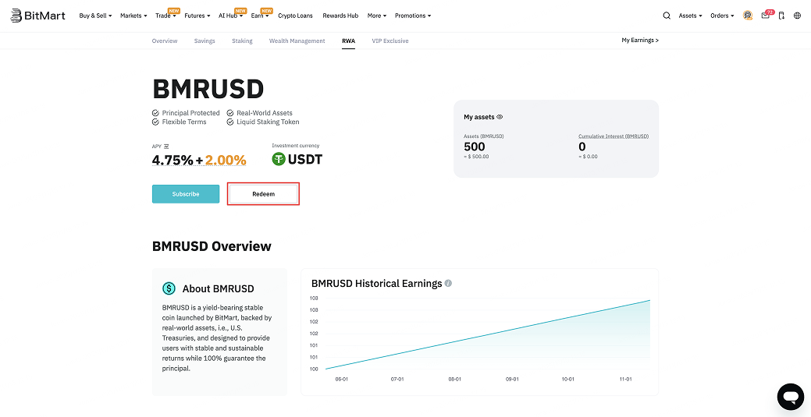
Task: Click the USDT tether coin icon
Action: 279,159
